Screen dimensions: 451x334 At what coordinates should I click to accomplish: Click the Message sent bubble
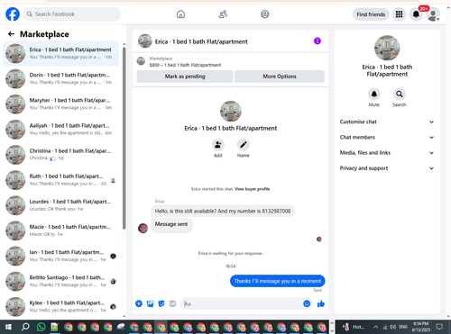pos(171,224)
